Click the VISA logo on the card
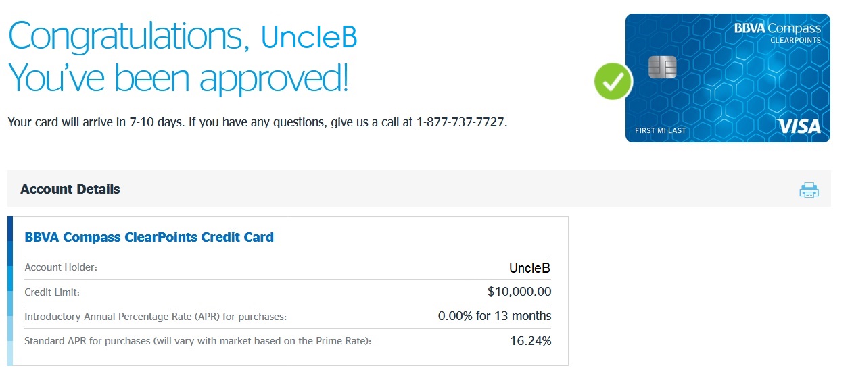This screenshot has height=374, width=852. tap(799, 126)
